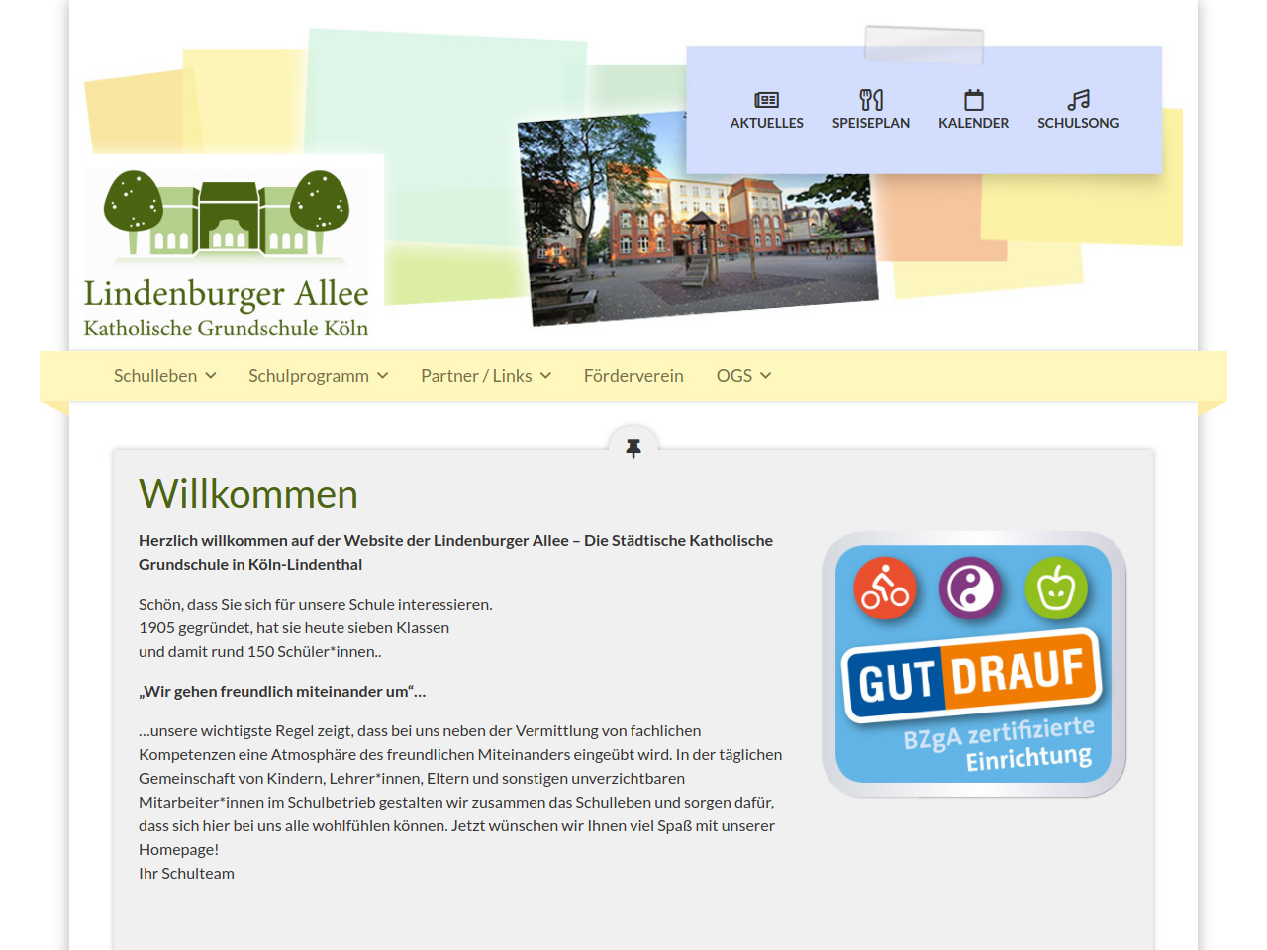Select the Schulleben menu label
This screenshot has height=950, width=1267.
[155, 376]
